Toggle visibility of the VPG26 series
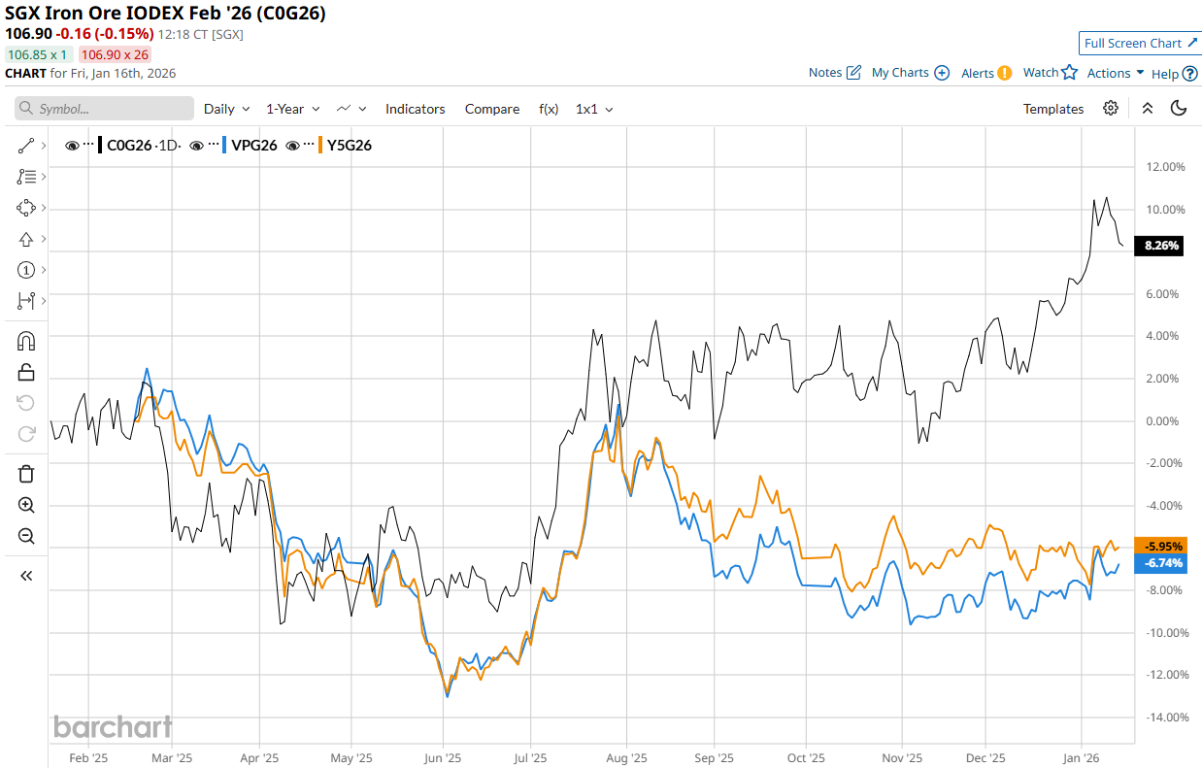The width and height of the screenshot is (1202, 768). coord(197,146)
